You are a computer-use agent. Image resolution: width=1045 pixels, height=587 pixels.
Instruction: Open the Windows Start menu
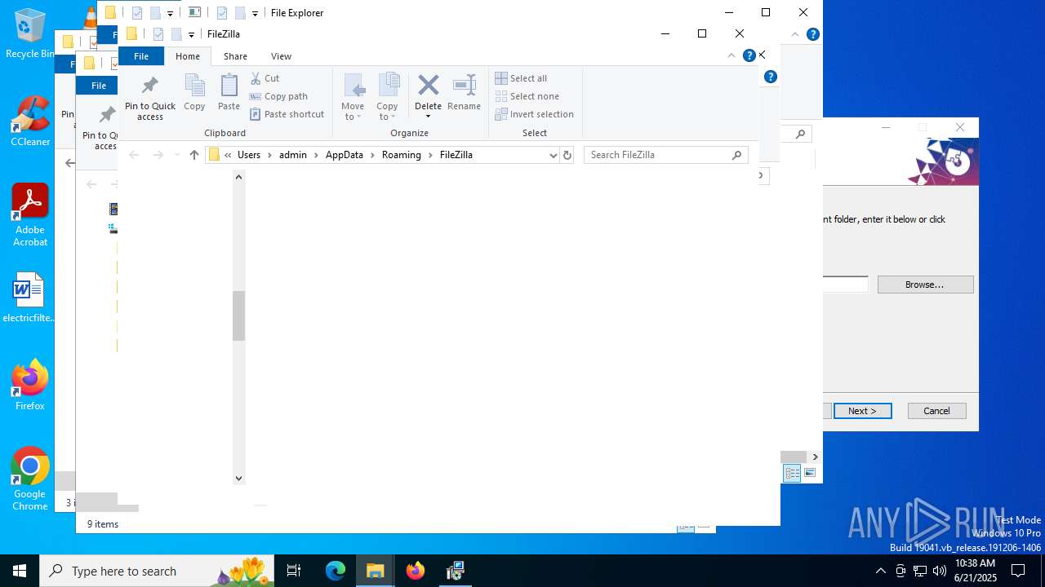20,571
